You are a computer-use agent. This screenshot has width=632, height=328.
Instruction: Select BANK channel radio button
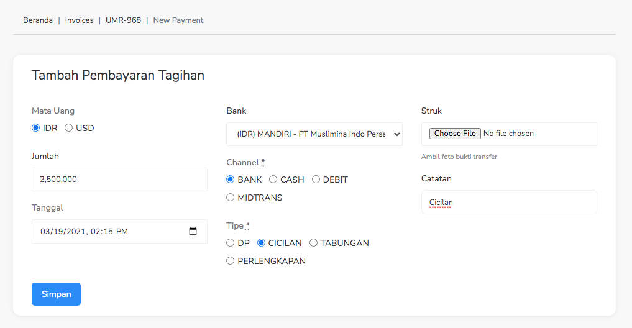click(231, 180)
